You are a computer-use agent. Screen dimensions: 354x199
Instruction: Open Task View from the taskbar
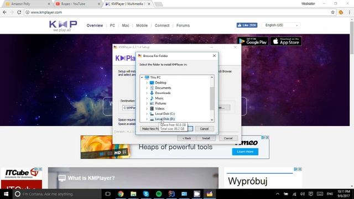click(x=108, y=194)
